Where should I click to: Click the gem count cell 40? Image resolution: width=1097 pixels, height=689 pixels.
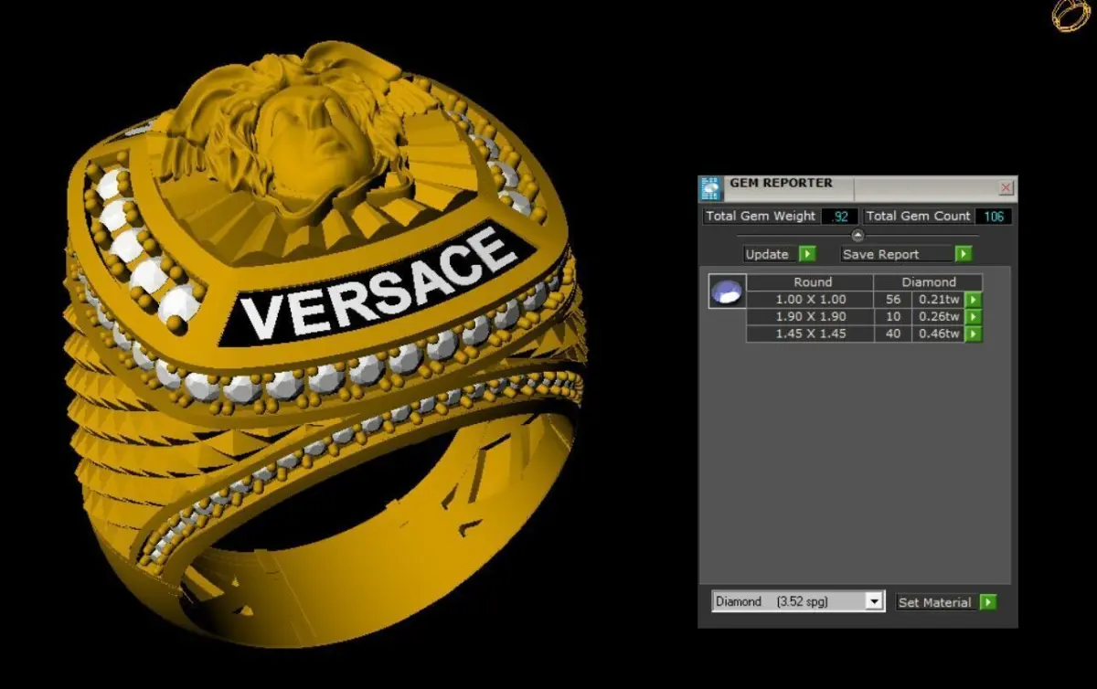click(892, 334)
